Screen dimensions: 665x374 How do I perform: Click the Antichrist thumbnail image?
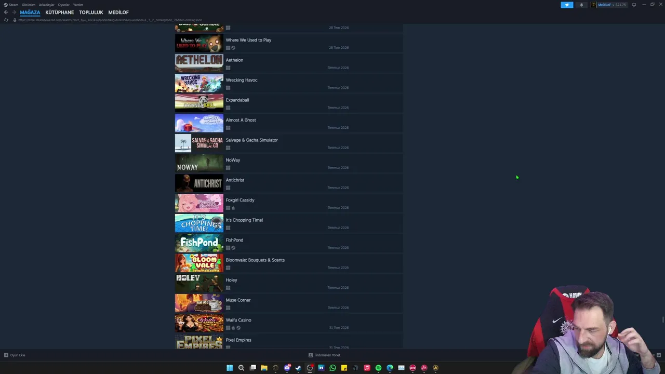(199, 183)
